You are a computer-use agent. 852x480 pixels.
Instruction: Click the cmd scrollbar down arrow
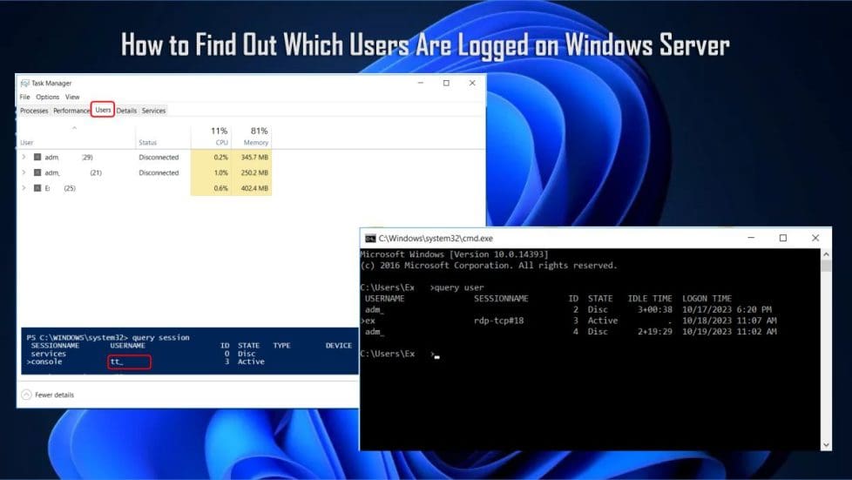click(826, 444)
